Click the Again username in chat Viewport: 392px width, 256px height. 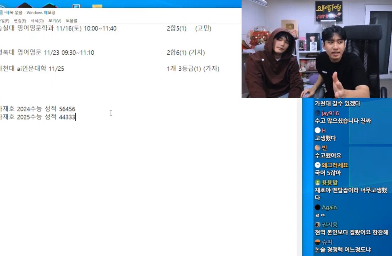pyautogui.click(x=329, y=207)
